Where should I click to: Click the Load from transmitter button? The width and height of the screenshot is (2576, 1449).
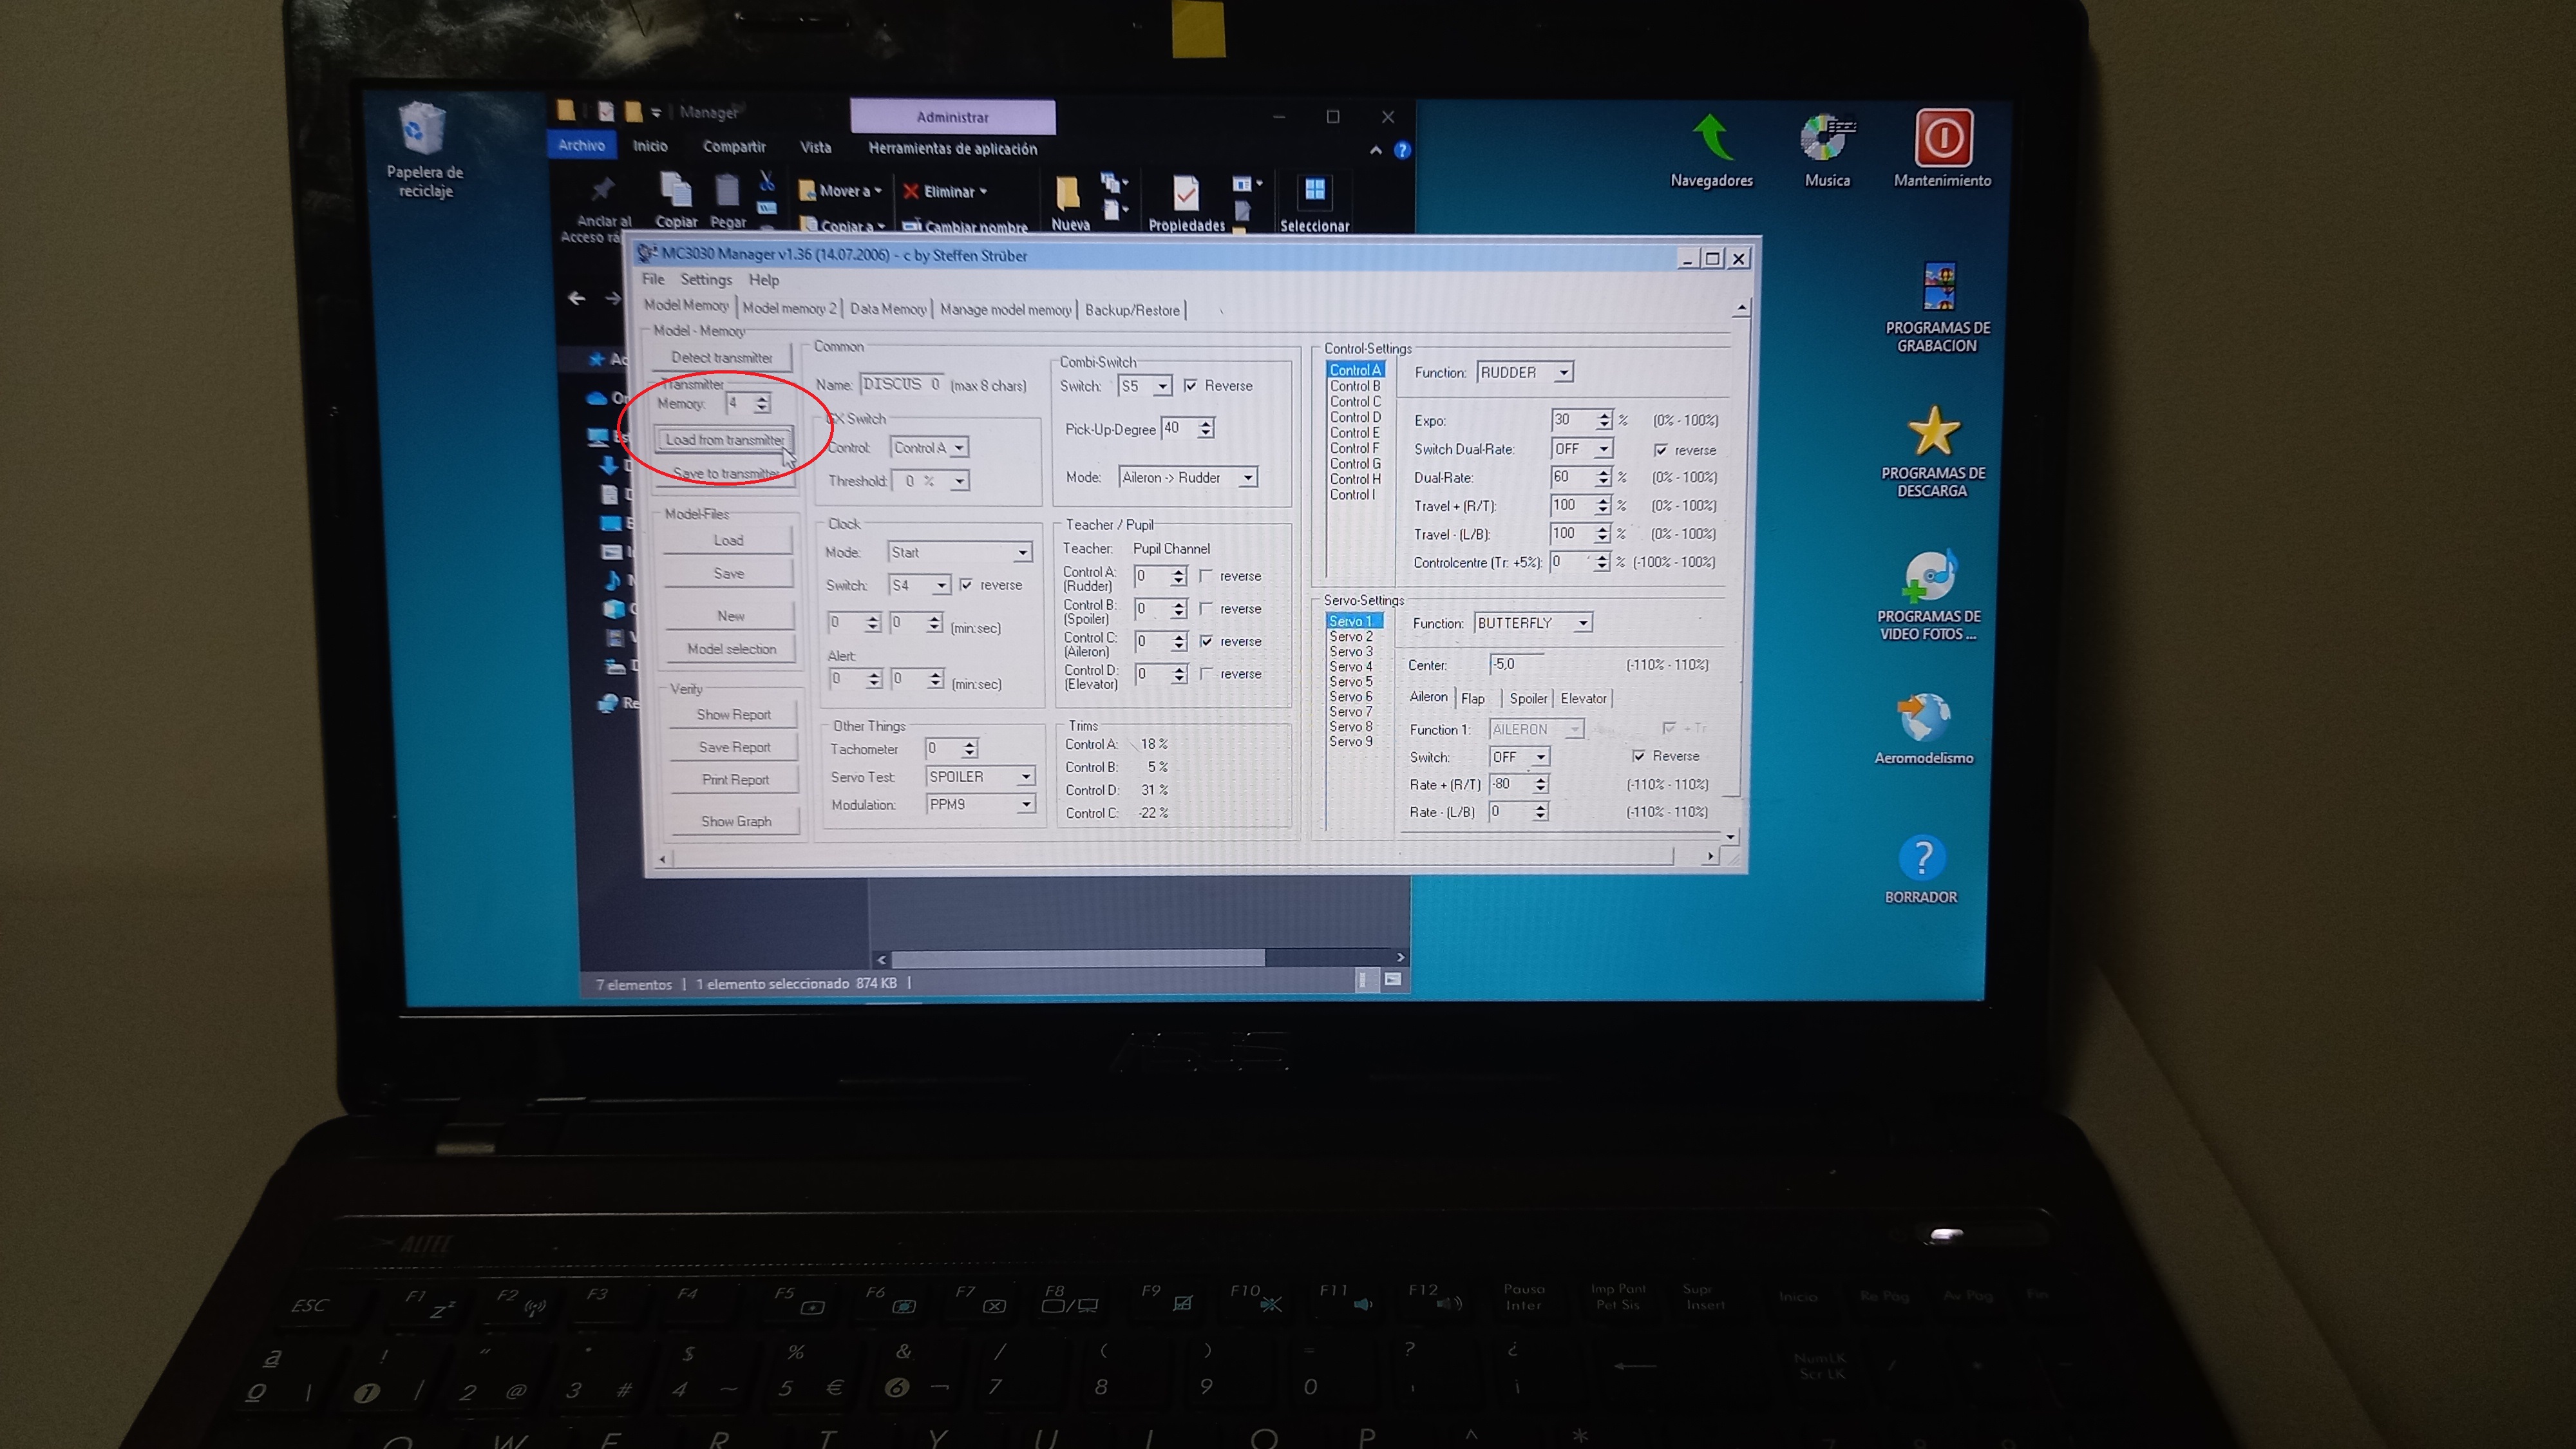click(x=724, y=440)
